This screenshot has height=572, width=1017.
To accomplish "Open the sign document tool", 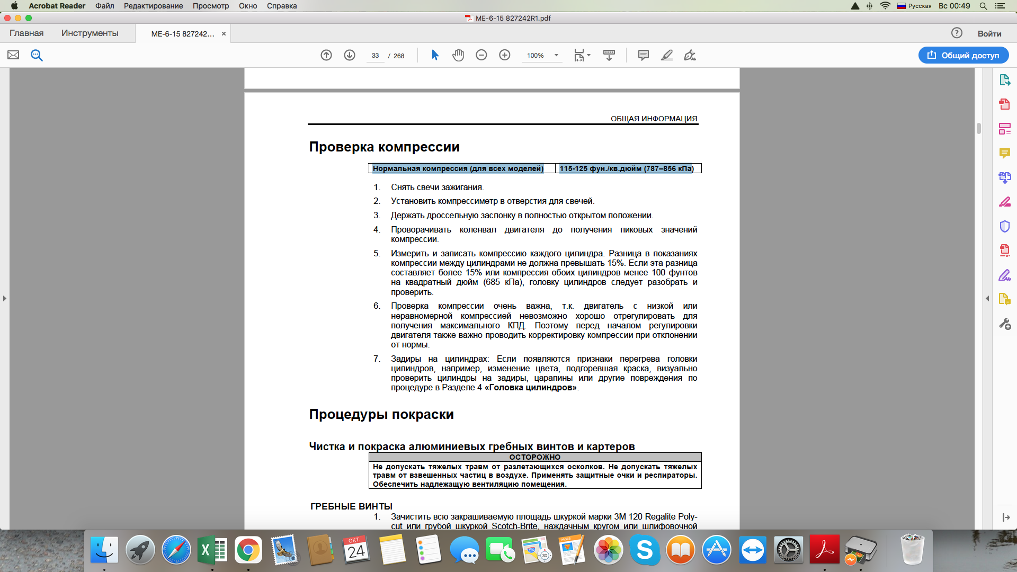I will pos(690,55).
